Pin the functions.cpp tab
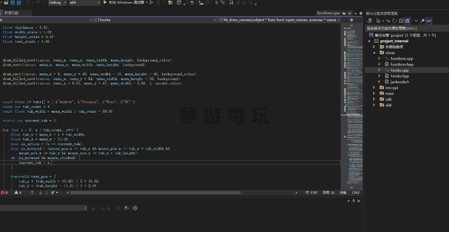This screenshot has width=449, height=232. coord(344,13)
